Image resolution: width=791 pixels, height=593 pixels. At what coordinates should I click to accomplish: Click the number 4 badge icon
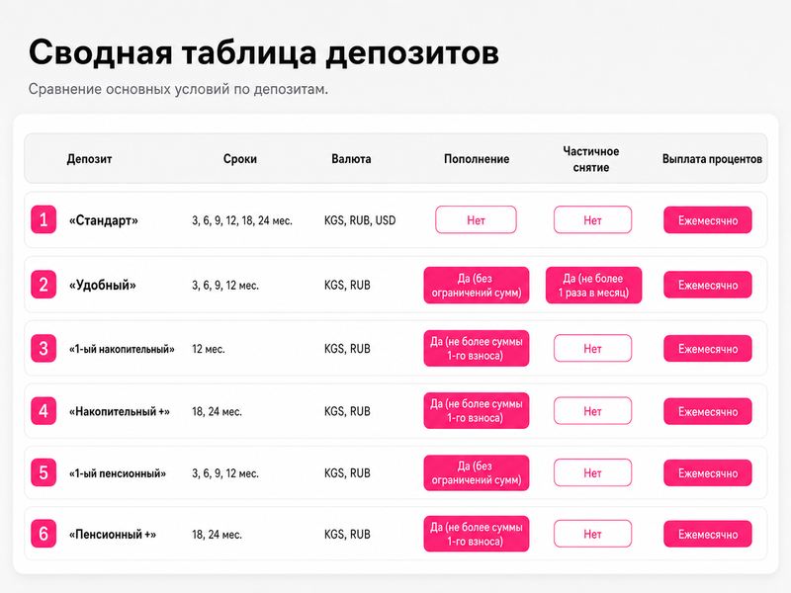pos(44,411)
